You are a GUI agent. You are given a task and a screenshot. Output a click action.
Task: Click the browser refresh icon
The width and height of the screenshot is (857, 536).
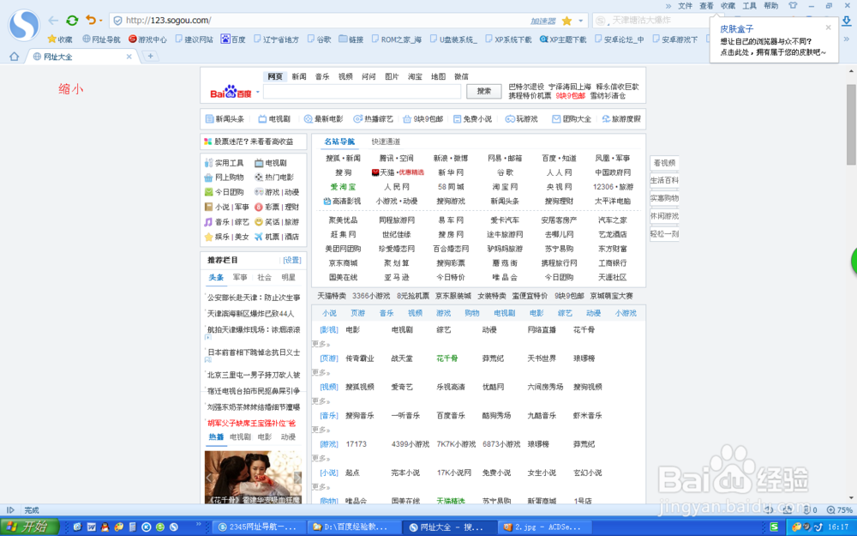tap(71, 21)
